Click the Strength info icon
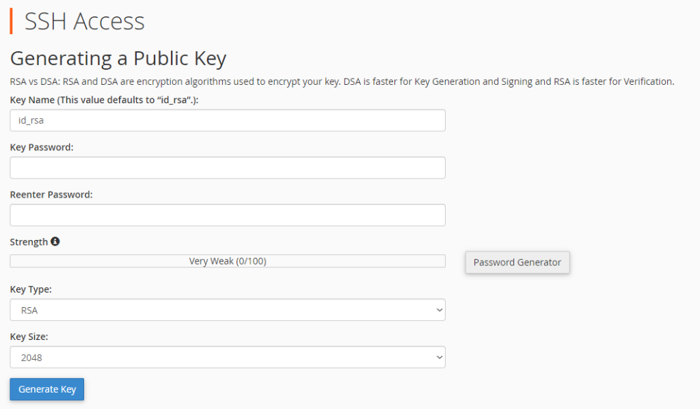Viewport: 700px width, 409px height. tap(55, 241)
